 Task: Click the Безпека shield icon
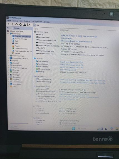pos(11,79)
